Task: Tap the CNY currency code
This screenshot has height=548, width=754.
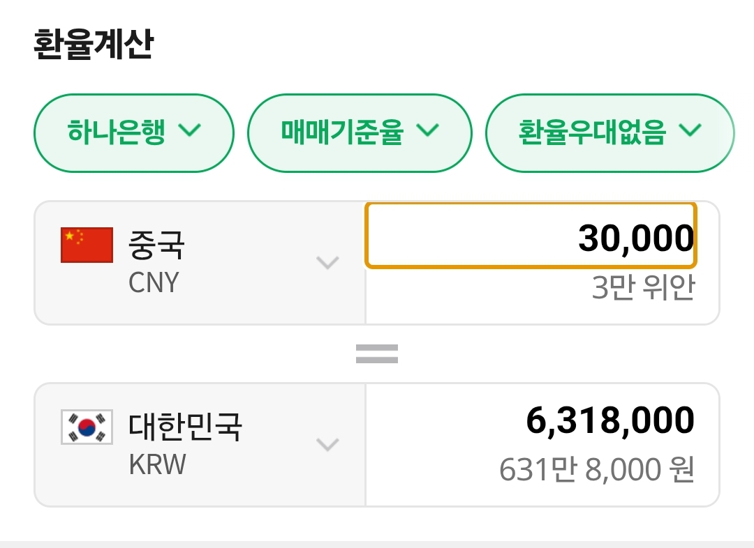Action: [154, 283]
